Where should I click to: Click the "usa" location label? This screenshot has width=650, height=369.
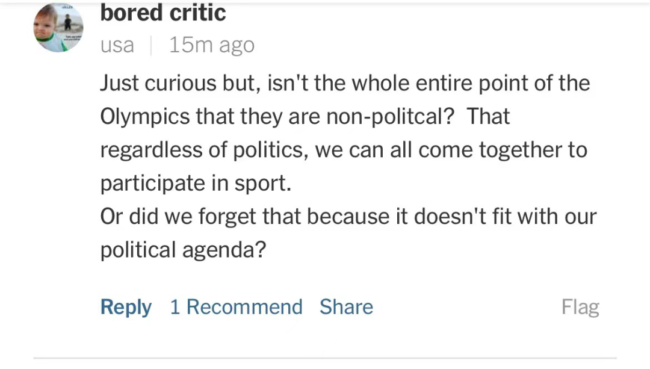[x=117, y=45]
